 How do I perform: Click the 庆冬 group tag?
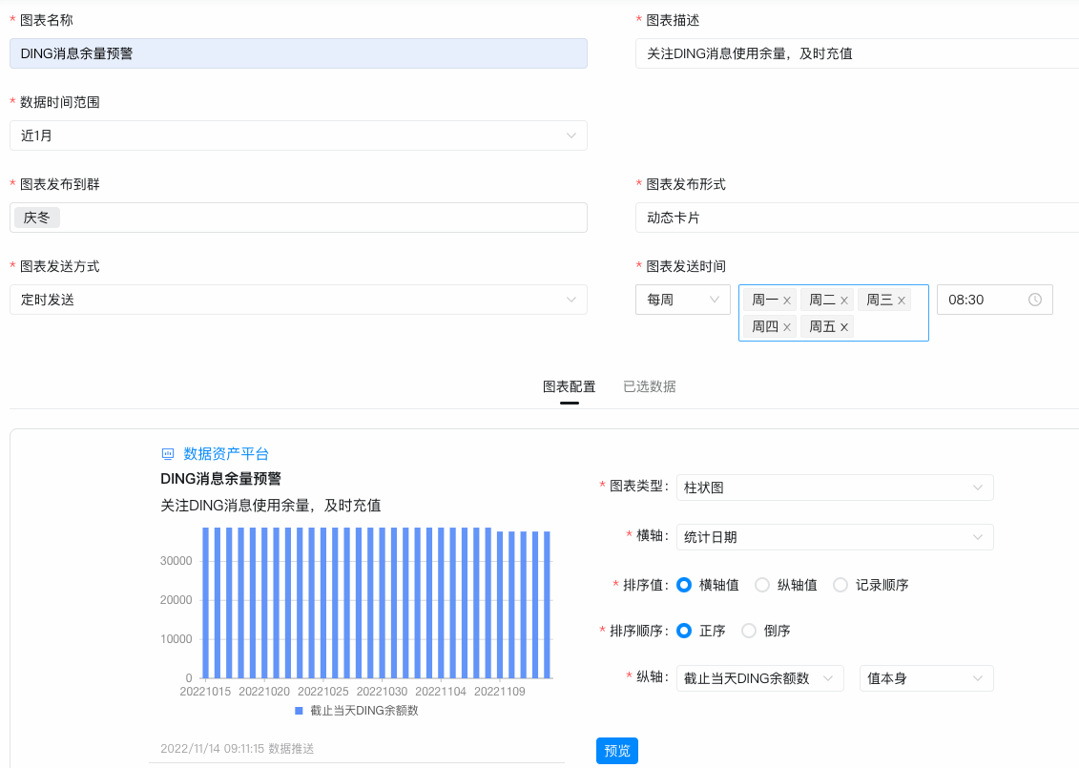37,218
